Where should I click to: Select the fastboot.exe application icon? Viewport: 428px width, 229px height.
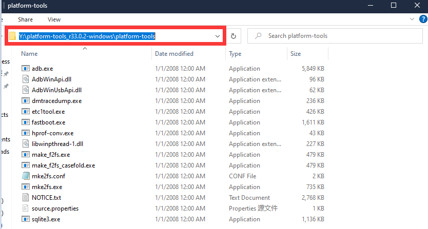pos(26,122)
